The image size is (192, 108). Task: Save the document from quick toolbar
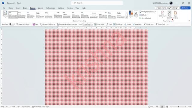point(35,24)
